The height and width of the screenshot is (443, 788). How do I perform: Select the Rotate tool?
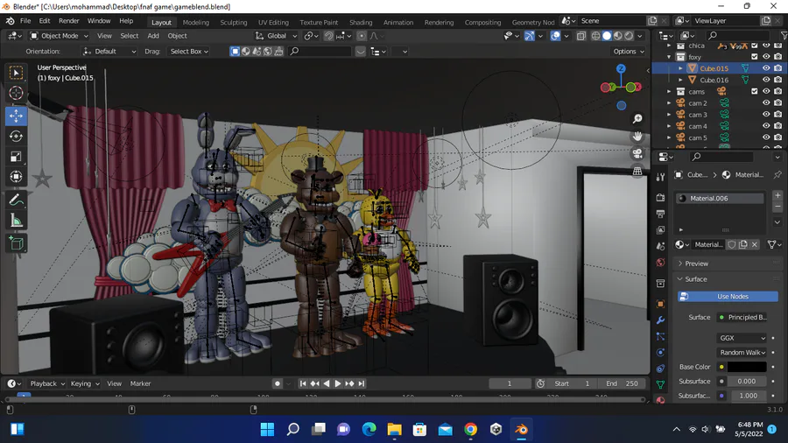click(x=16, y=136)
